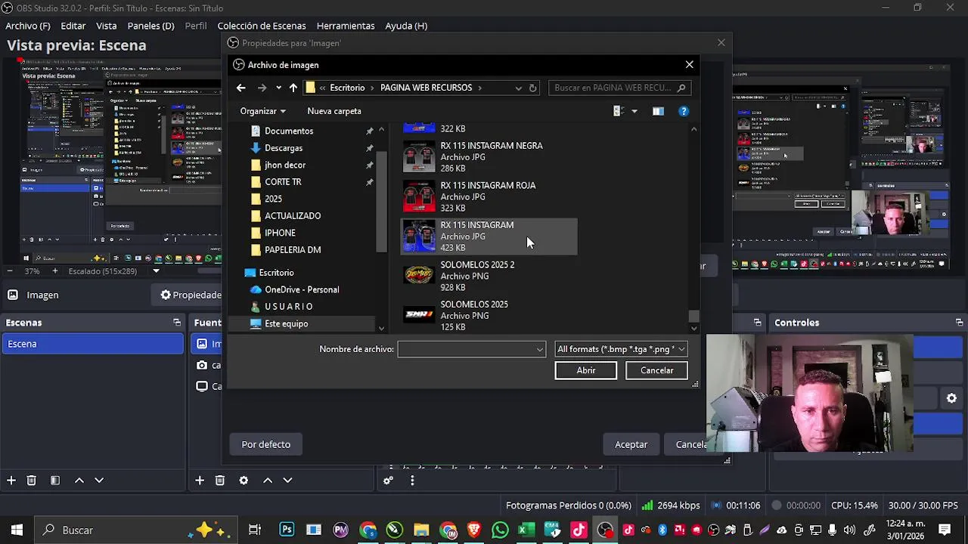Viewport: 968px width, 544px height.
Task: Add a new scene with the plus icon
Action: 11,481
